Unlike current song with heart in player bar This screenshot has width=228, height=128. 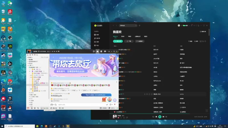[x=118, y=118]
